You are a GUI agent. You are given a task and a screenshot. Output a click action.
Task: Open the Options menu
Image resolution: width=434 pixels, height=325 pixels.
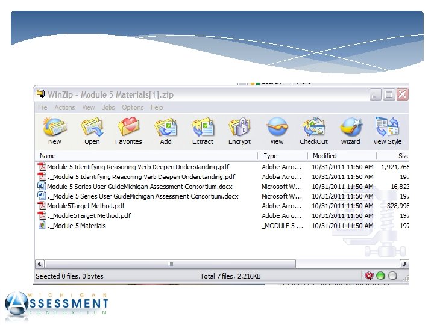[133, 107]
